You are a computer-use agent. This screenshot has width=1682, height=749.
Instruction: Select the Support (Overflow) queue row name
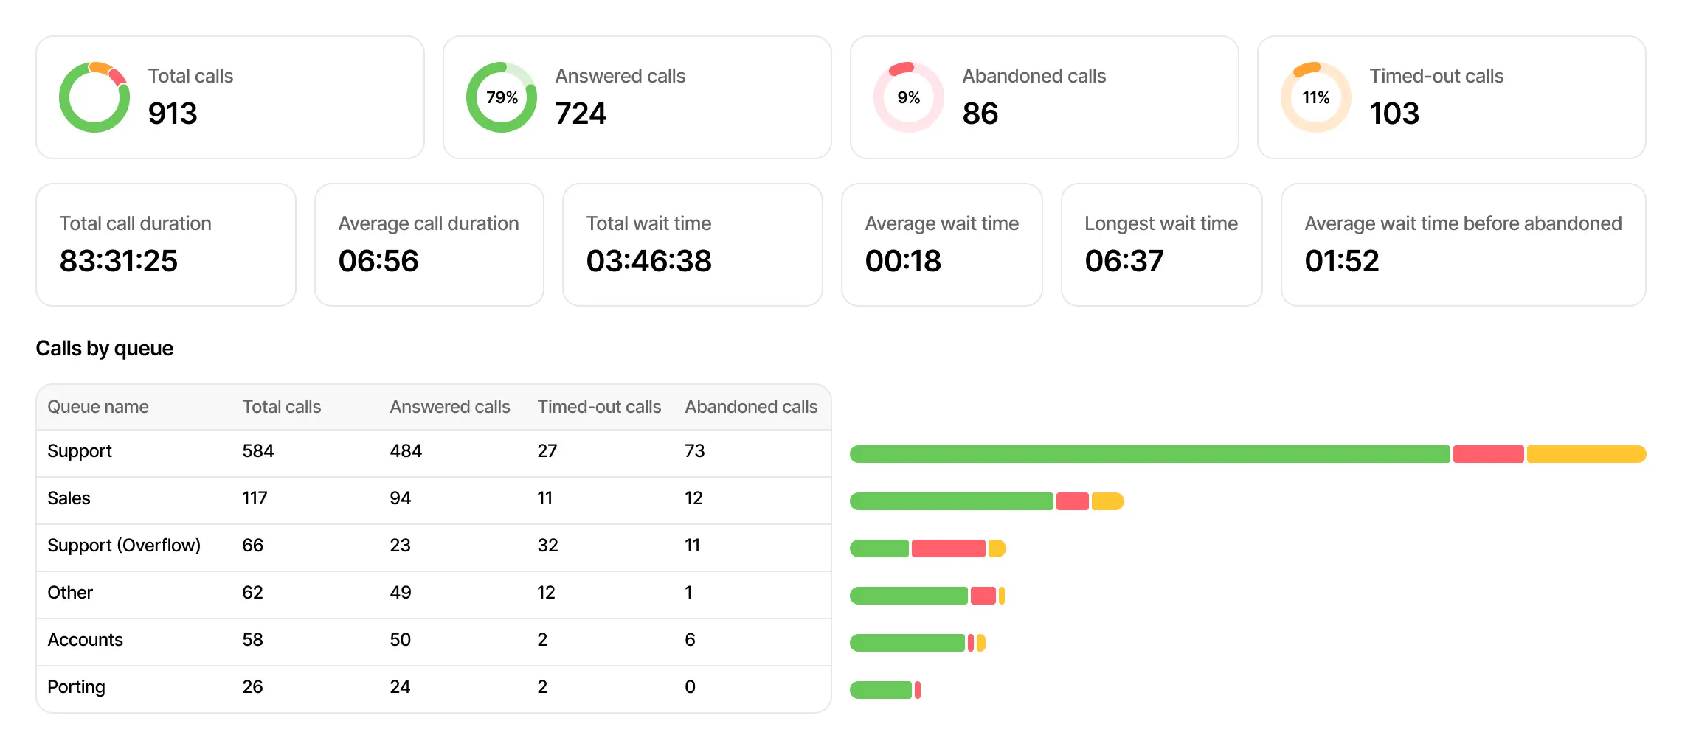(124, 546)
